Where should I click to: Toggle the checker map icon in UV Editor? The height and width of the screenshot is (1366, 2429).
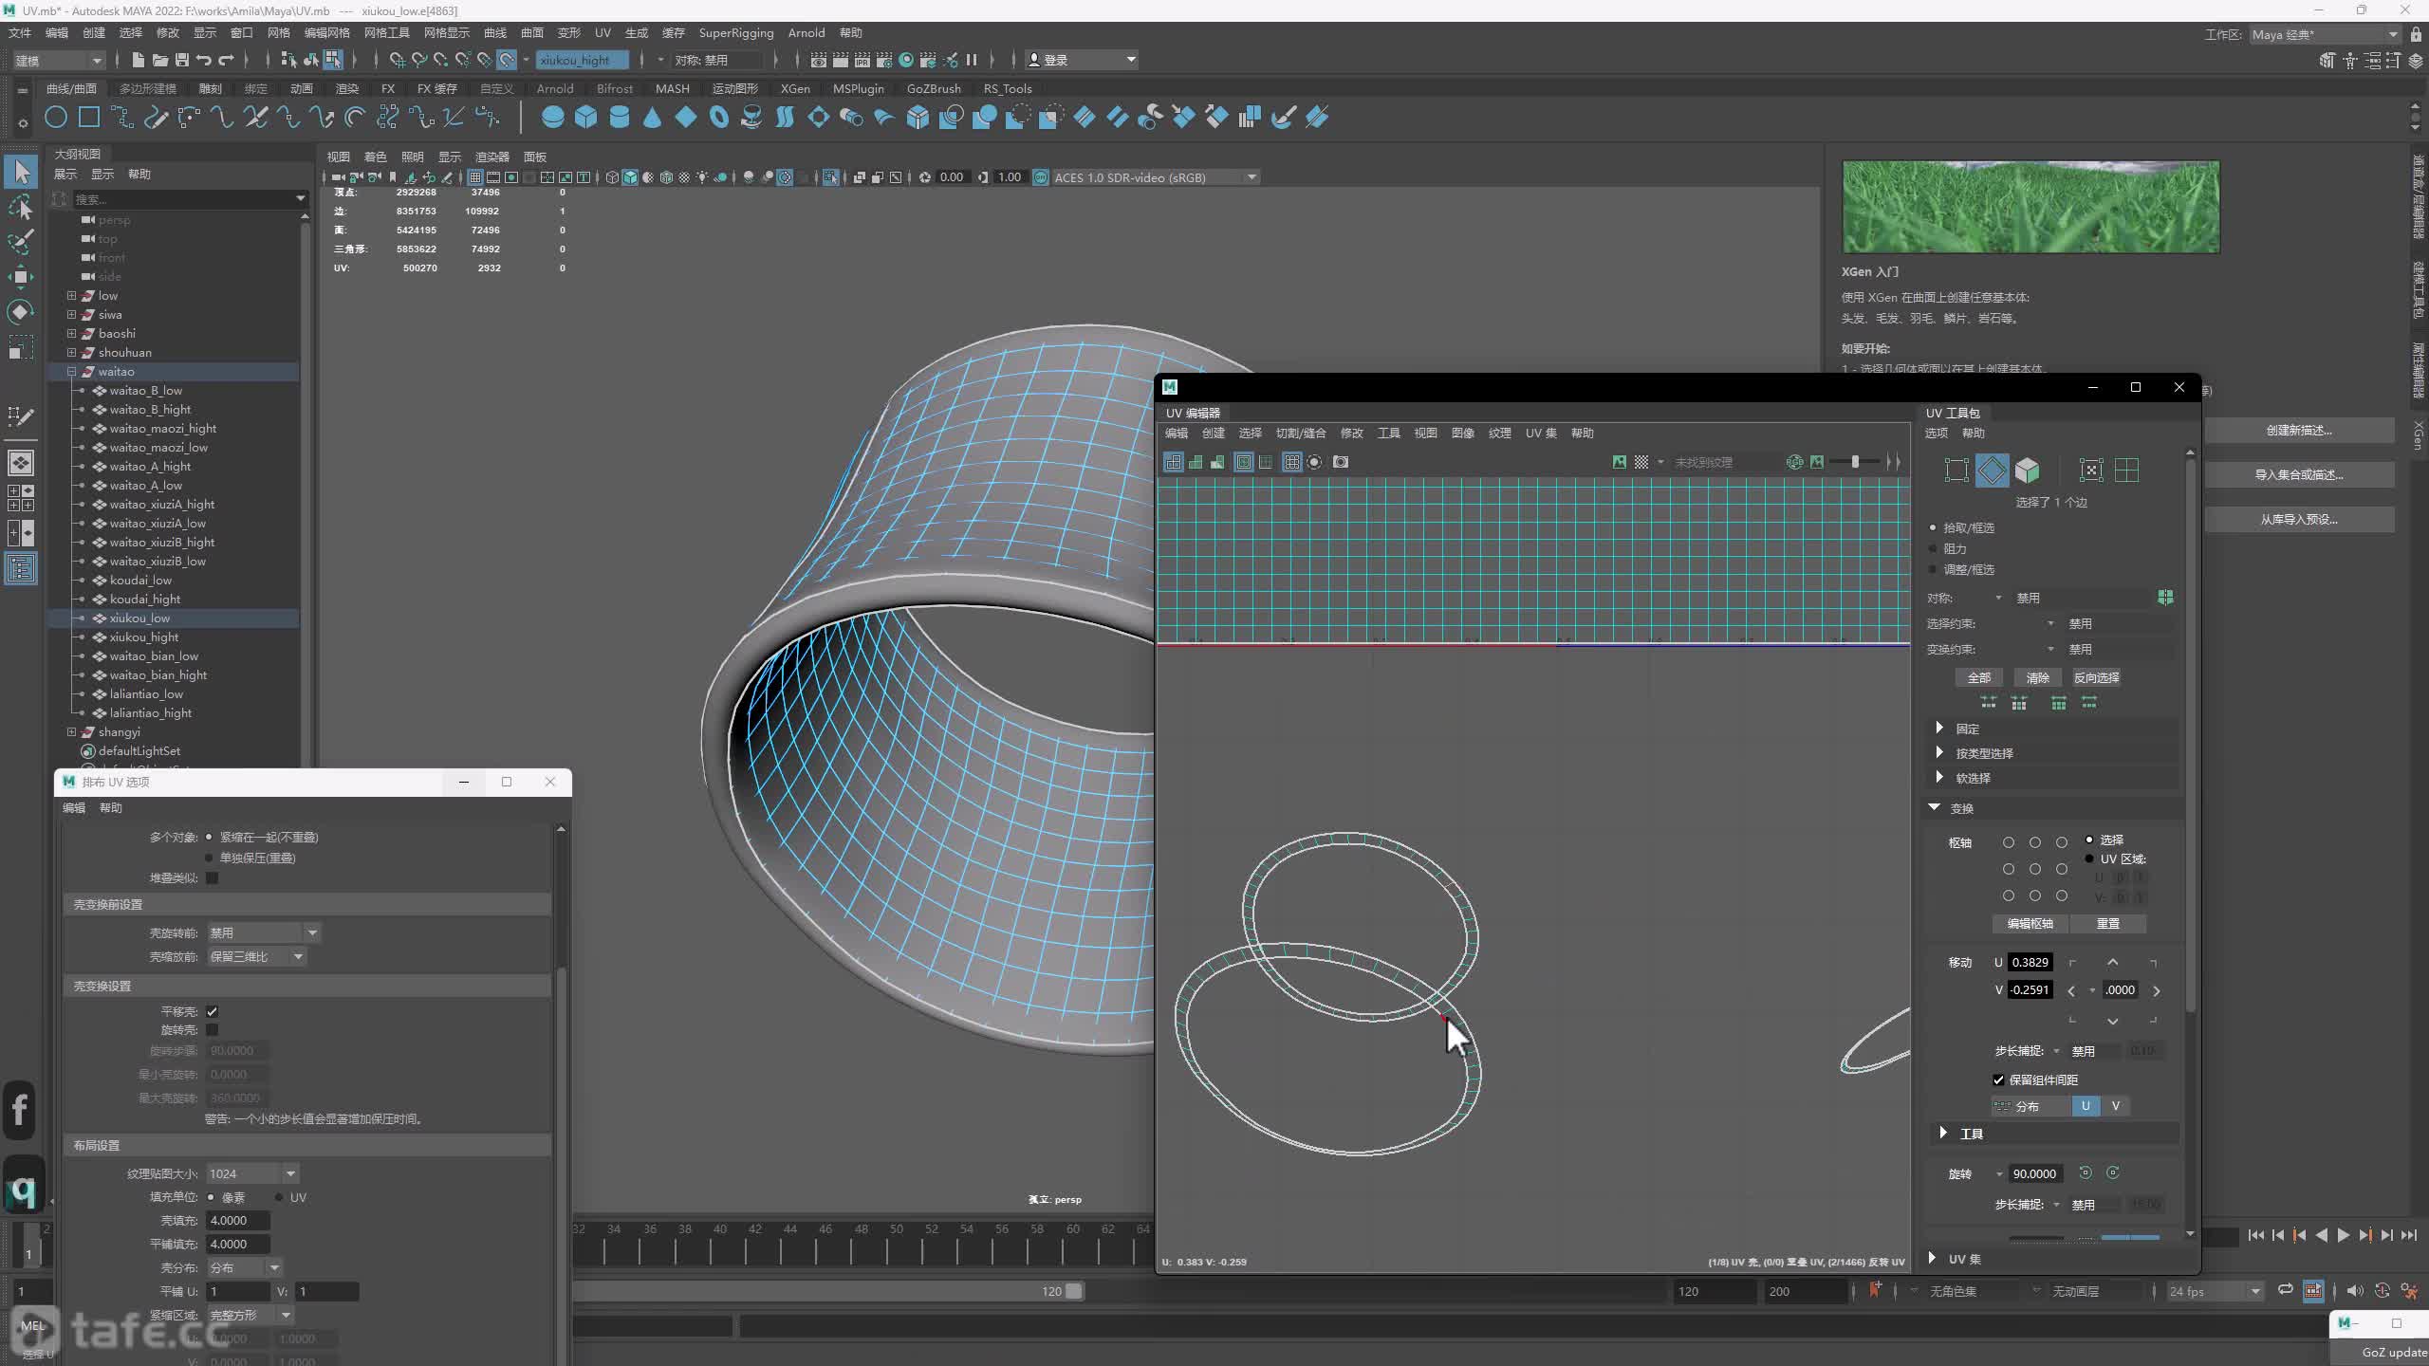pos(1641,462)
